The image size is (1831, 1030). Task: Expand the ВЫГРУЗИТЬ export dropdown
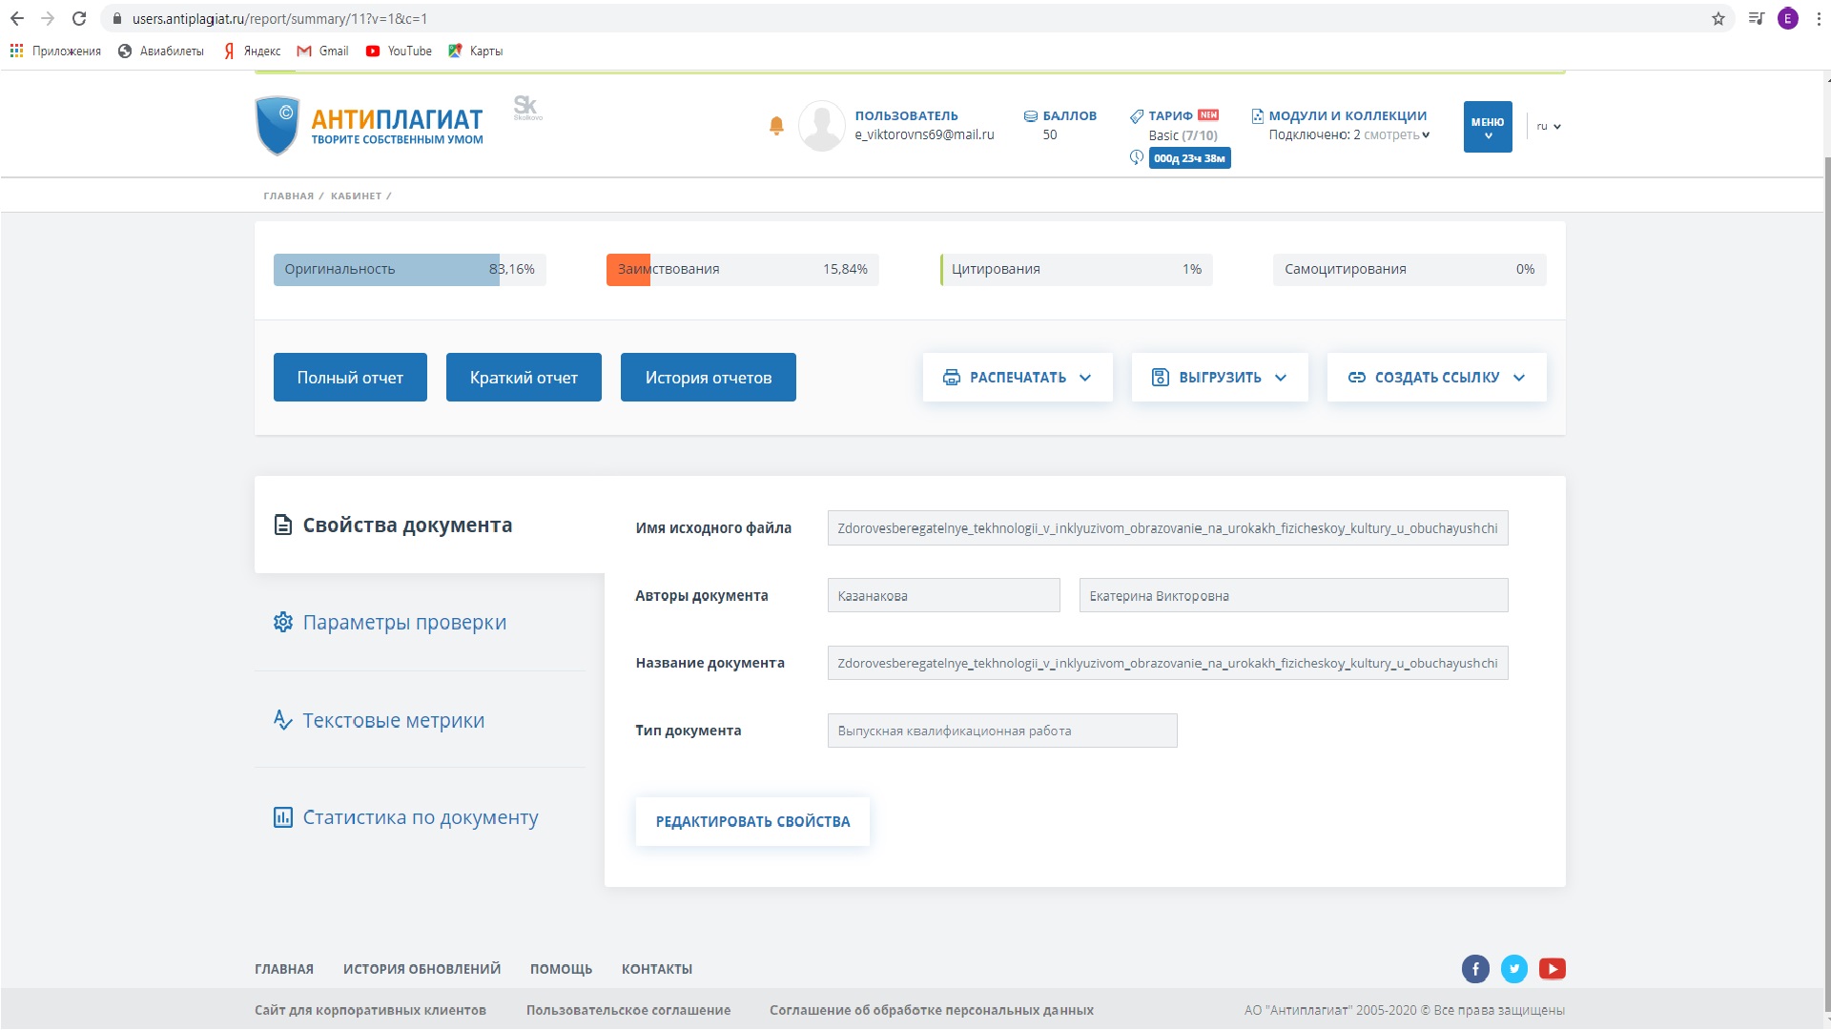(1219, 378)
